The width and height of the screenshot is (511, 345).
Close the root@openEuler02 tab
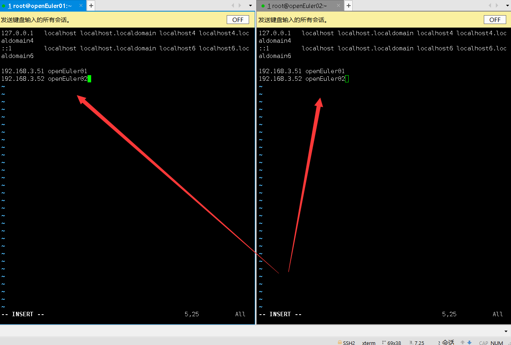click(x=339, y=6)
